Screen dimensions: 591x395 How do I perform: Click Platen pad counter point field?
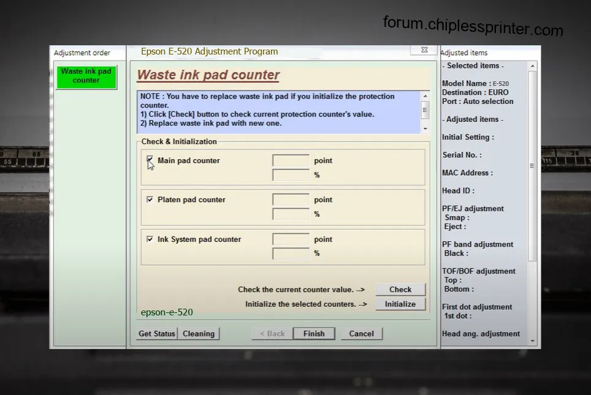291,200
